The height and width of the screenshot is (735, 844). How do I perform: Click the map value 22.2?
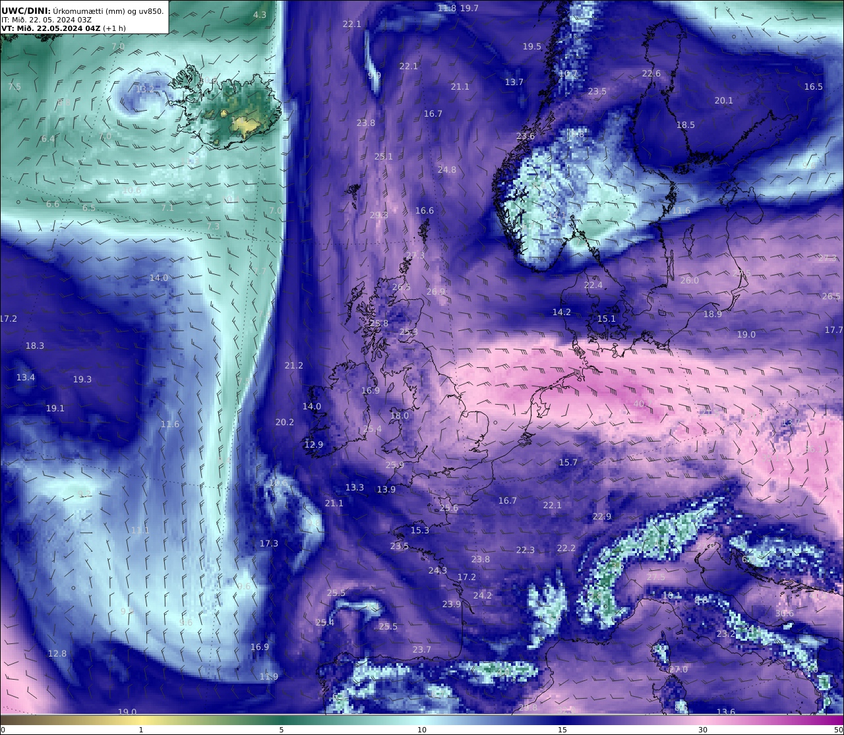566,548
